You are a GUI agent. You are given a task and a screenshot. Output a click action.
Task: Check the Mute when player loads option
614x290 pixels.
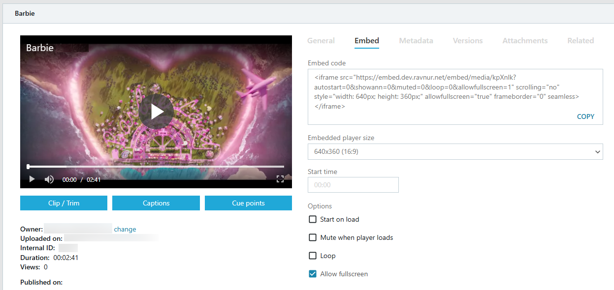click(313, 237)
